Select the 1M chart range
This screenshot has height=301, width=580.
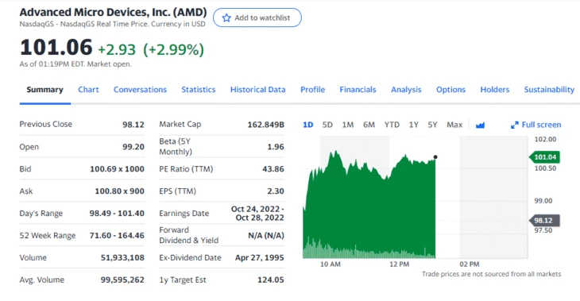pyautogui.click(x=348, y=125)
